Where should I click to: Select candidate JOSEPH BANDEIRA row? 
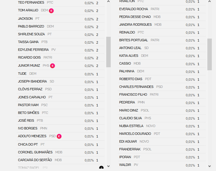[x=61, y=82]
